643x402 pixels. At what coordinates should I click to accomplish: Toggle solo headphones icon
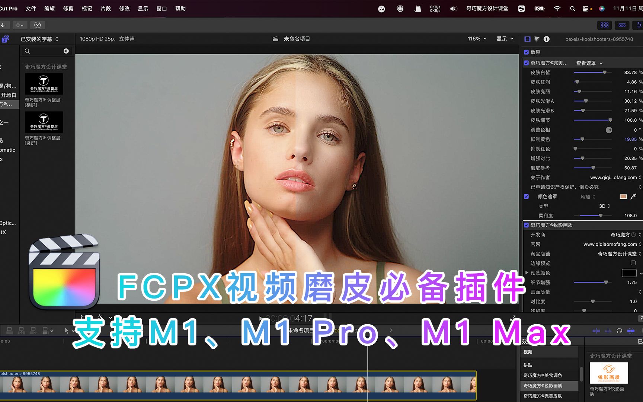click(619, 331)
